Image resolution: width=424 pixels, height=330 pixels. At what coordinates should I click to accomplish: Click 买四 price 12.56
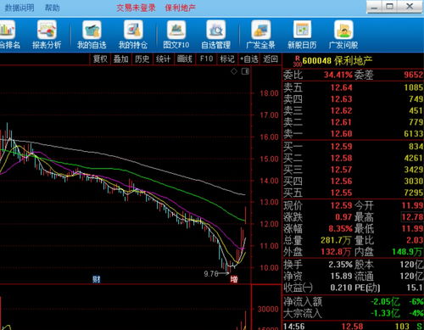[x=342, y=182]
